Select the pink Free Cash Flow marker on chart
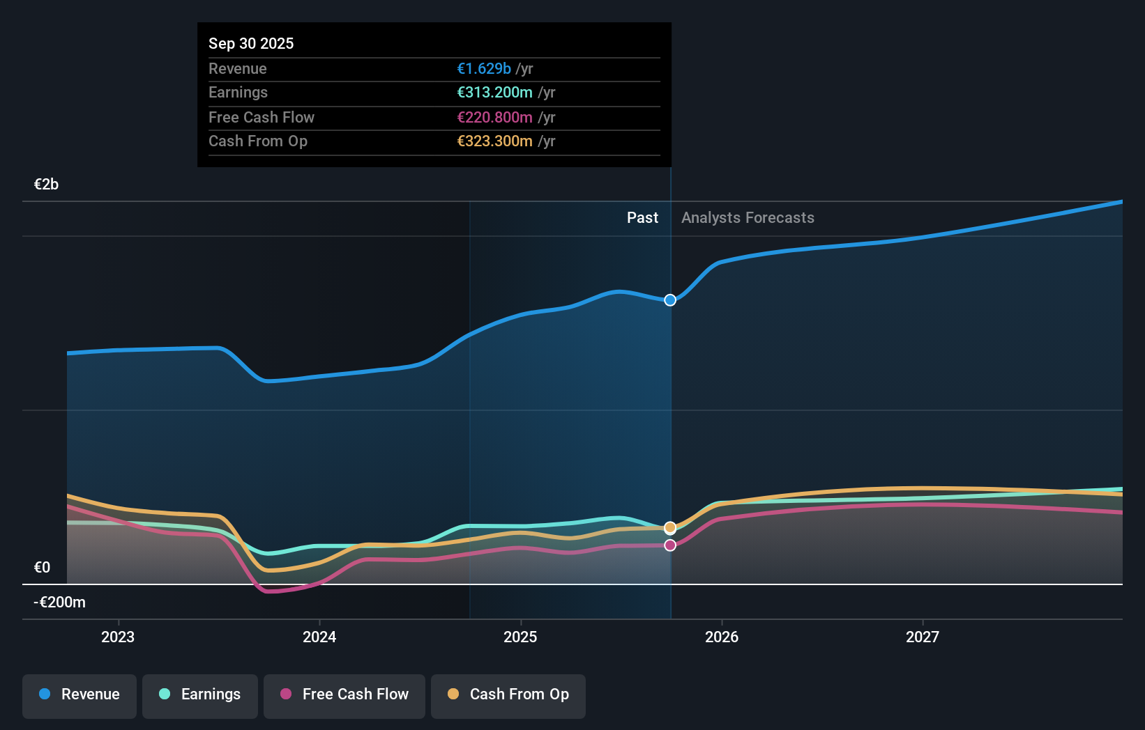Screen dimensions: 1145x730 pos(669,545)
